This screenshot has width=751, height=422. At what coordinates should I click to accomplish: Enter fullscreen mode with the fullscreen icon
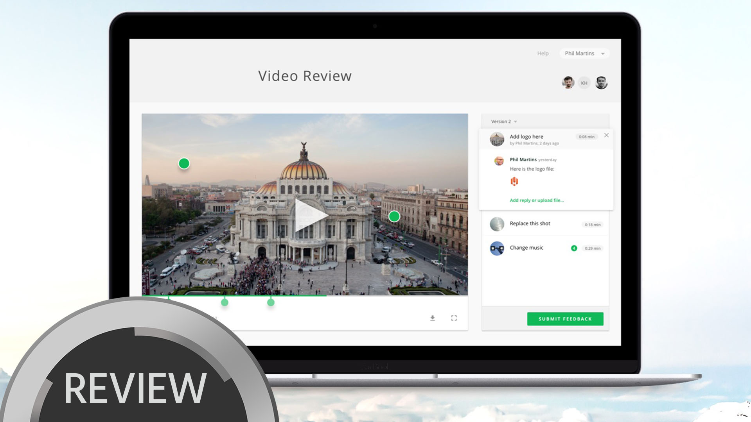click(454, 318)
